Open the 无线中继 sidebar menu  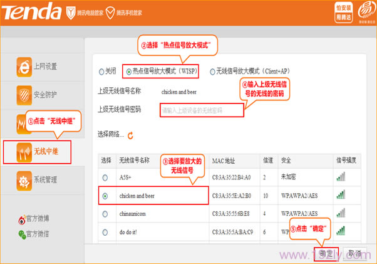[x=38, y=151]
